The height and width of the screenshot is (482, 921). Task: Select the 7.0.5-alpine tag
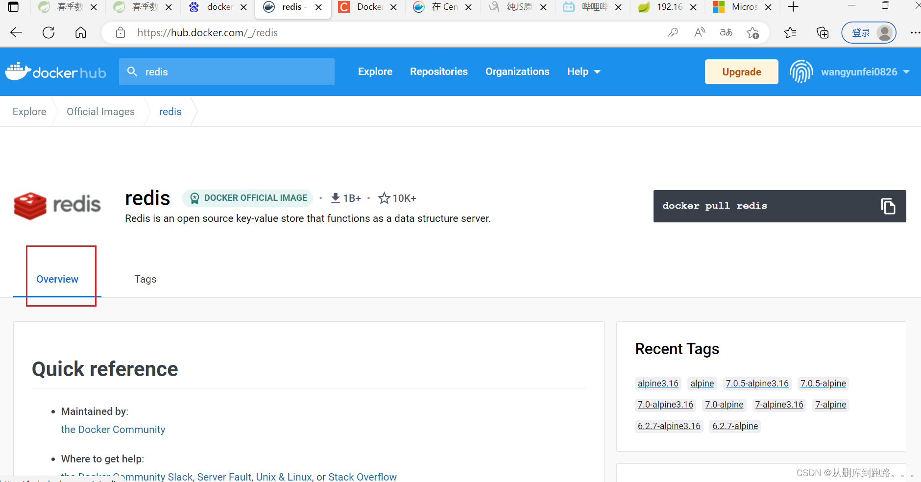pos(823,384)
